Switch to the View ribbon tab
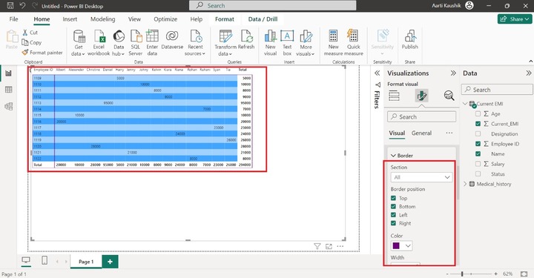The width and height of the screenshot is (534, 278). point(134,19)
